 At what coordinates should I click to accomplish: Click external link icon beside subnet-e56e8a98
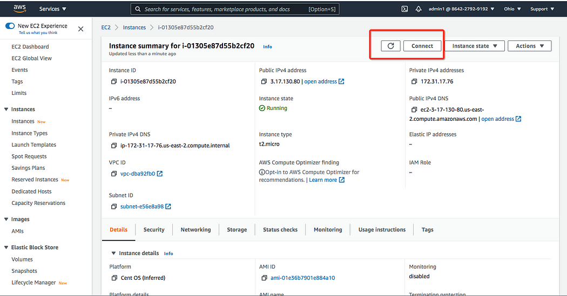coord(168,206)
